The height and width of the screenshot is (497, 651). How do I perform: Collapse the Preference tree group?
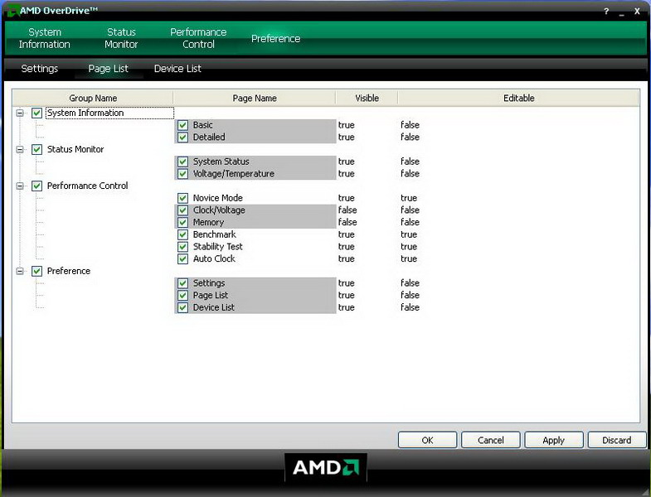pos(20,272)
